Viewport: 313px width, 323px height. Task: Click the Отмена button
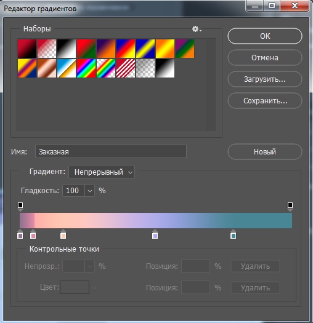click(x=265, y=58)
